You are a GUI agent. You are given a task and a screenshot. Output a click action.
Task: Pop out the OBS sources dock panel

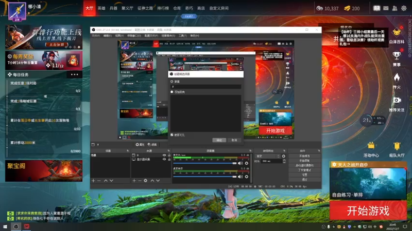[x=169, y=151]
